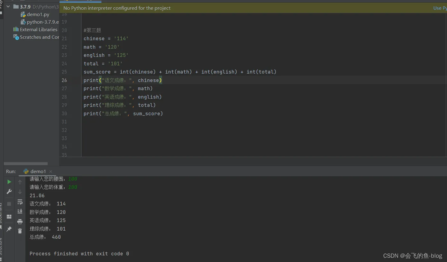Select External Libraries in project tree
This screenshot has width=447, height=262.
pos(39,29)
